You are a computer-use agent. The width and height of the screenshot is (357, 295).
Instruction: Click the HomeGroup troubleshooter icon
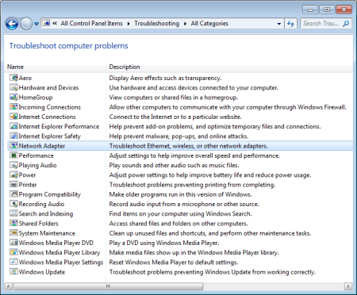13,98
